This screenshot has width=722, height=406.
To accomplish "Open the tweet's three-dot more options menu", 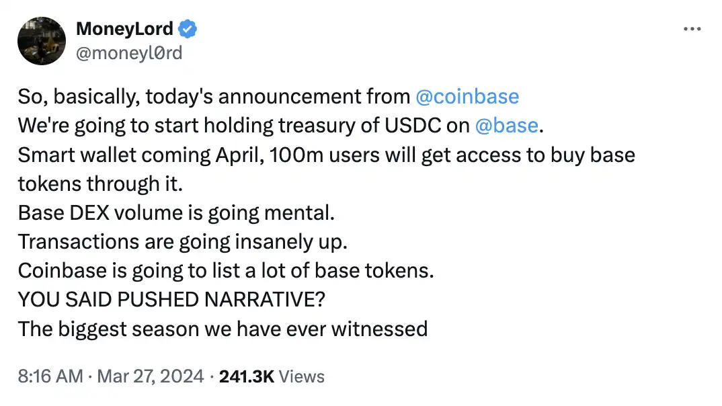I will click(x=692, y=30).
